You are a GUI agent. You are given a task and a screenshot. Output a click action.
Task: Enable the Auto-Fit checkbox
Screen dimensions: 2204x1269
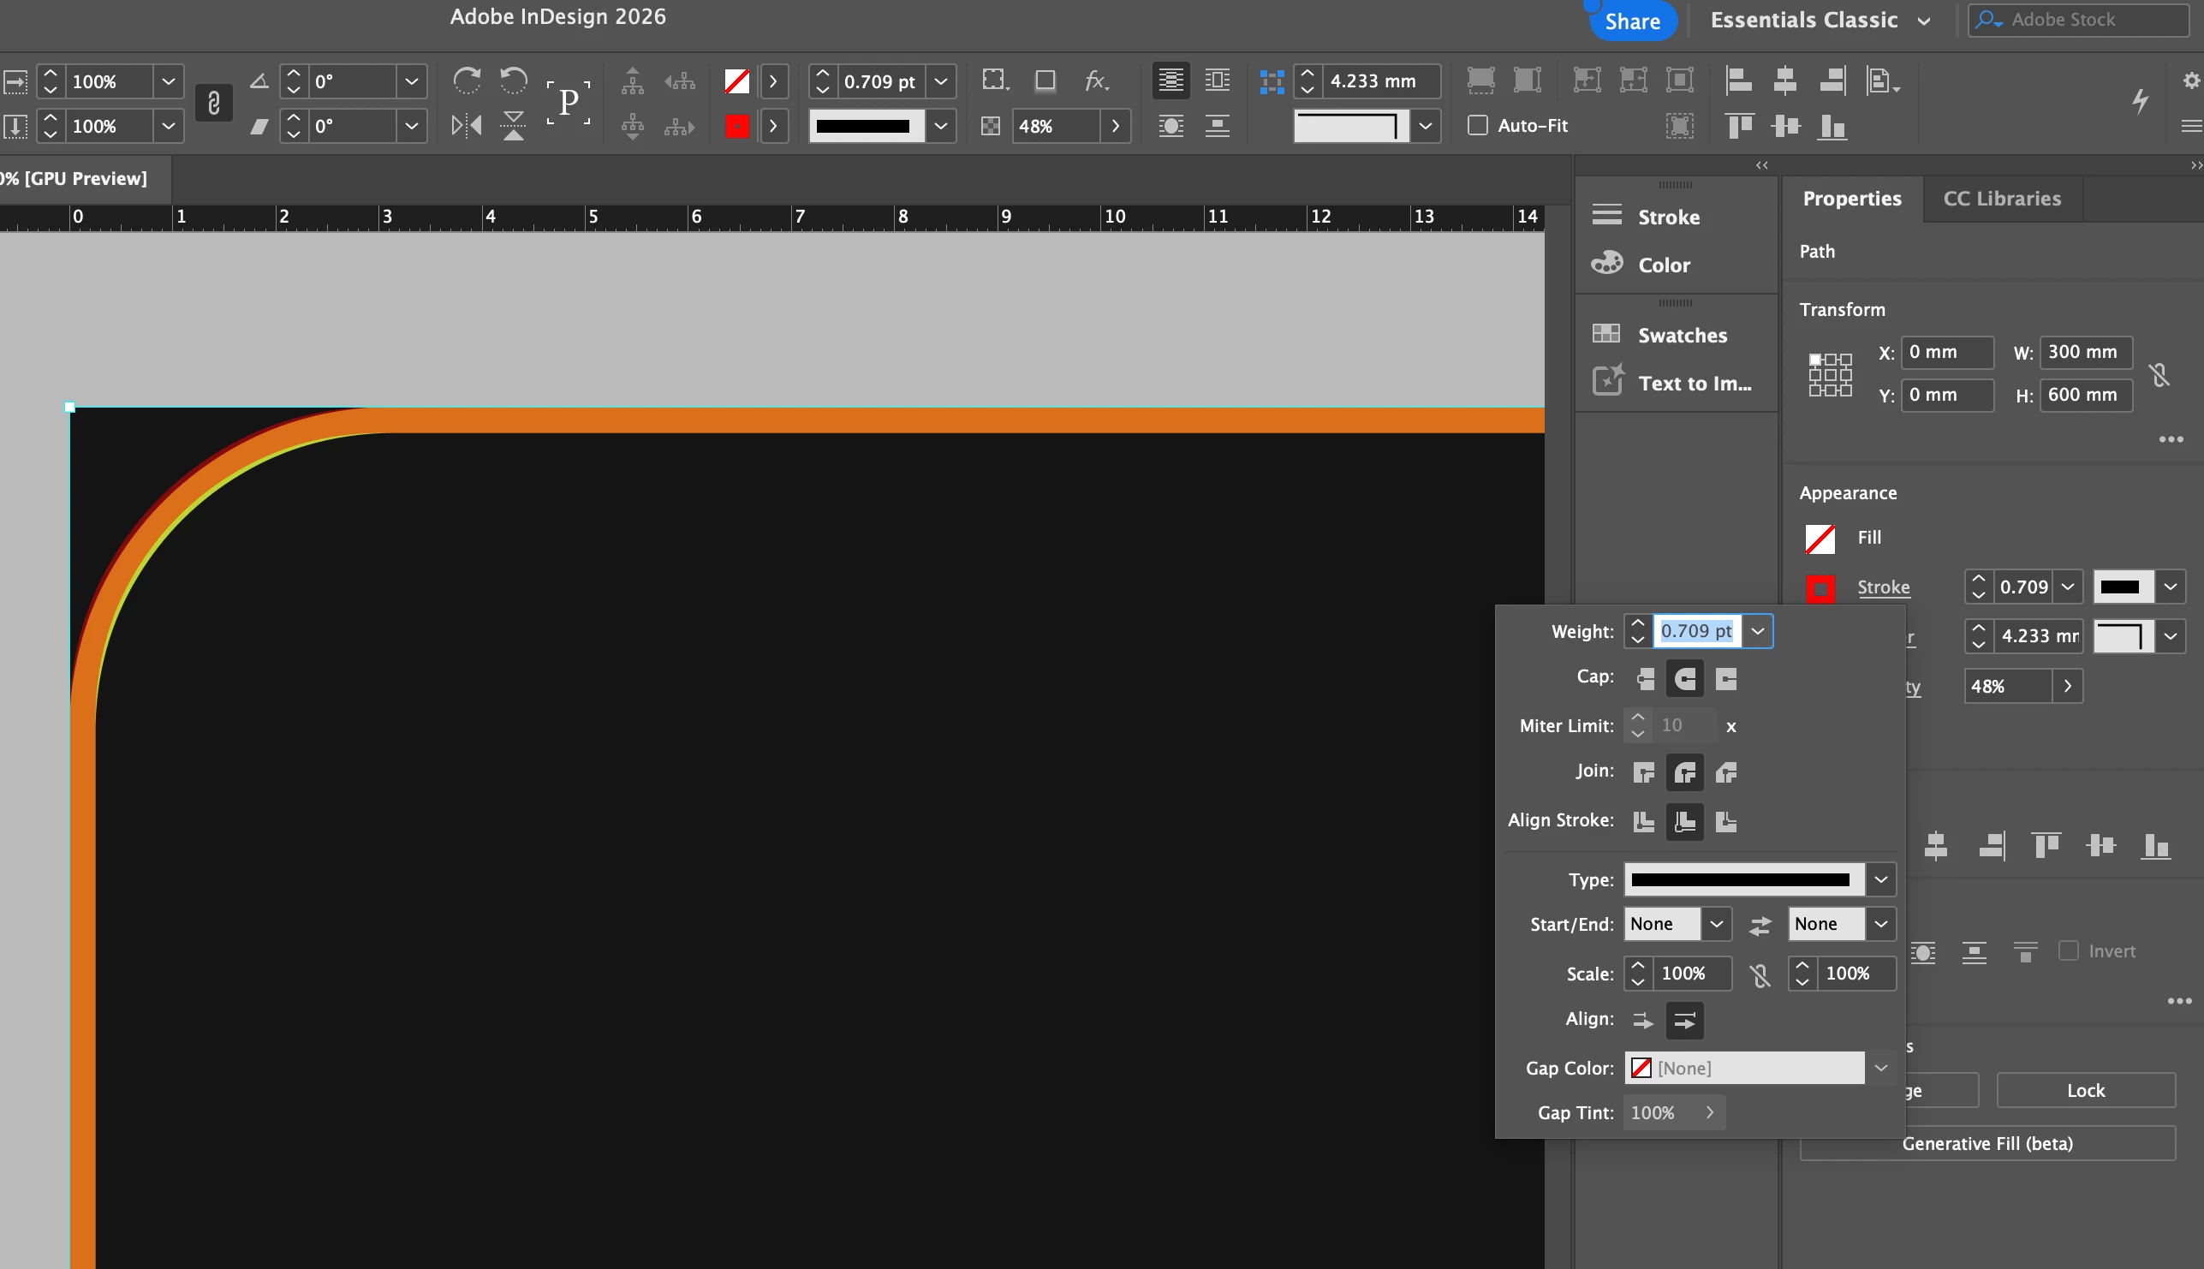point(1477,126)
